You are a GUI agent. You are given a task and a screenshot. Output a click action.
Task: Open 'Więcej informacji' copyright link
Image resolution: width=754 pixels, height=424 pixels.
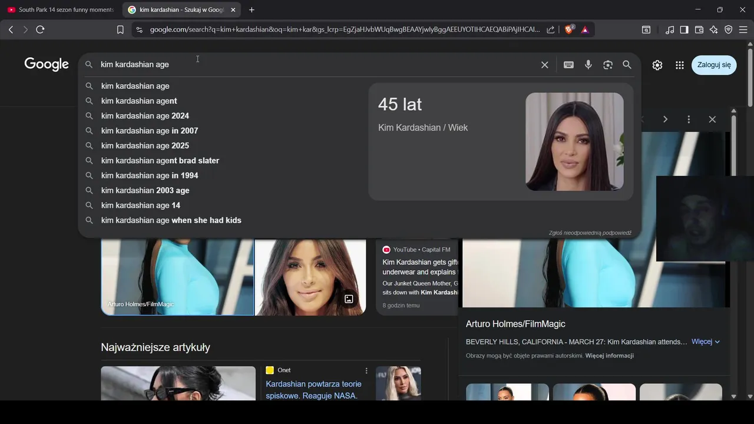pyautogui.click(x=609, y=356)
